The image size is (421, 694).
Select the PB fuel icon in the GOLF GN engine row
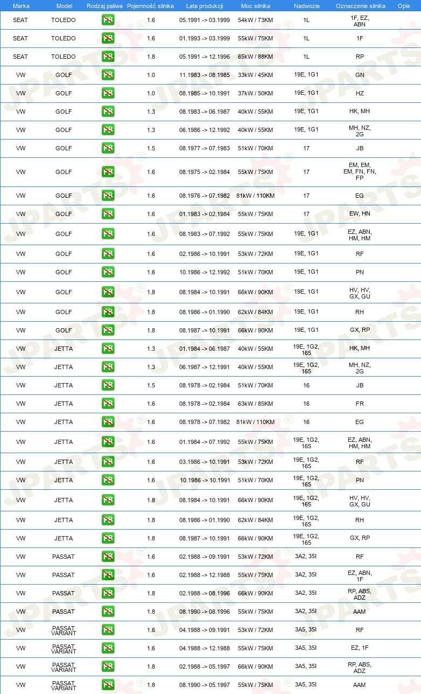point(108,75)
